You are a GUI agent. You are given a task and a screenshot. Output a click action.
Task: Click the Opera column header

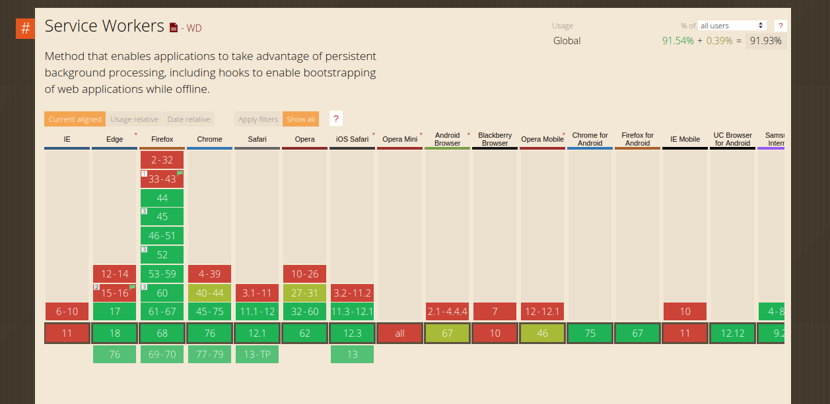point(304,139)
